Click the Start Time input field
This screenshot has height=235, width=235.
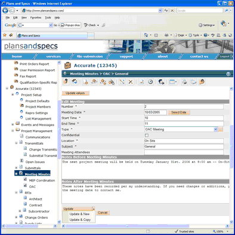184,118
